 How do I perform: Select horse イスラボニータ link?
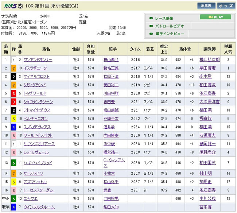(35, 68)
